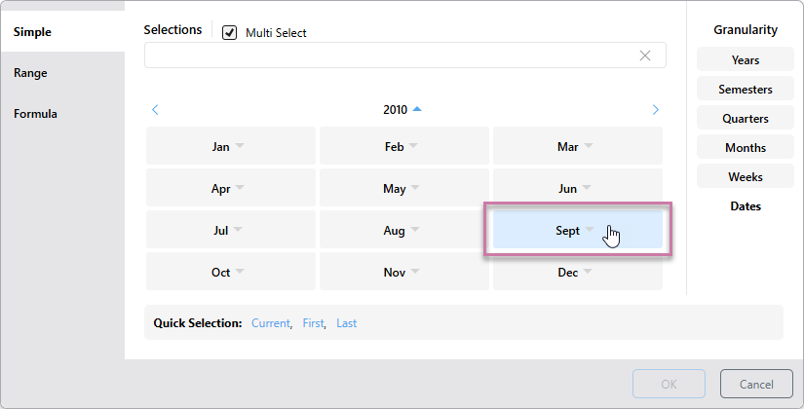Image resolution: width=804 pixels, height=409 pixels.
Task: Open the Simple tab
Action: click(32, 32)
